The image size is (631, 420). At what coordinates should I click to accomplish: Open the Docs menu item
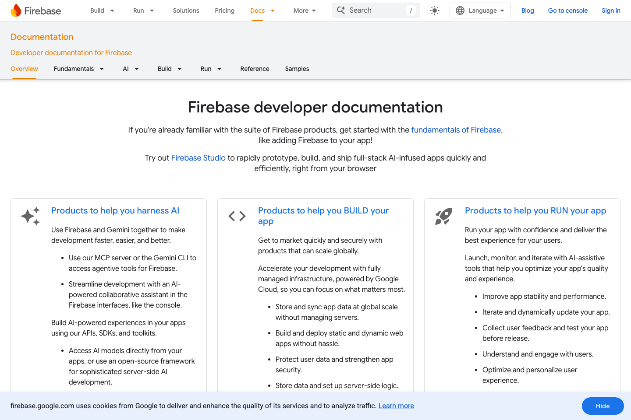(x=262, y=10)
